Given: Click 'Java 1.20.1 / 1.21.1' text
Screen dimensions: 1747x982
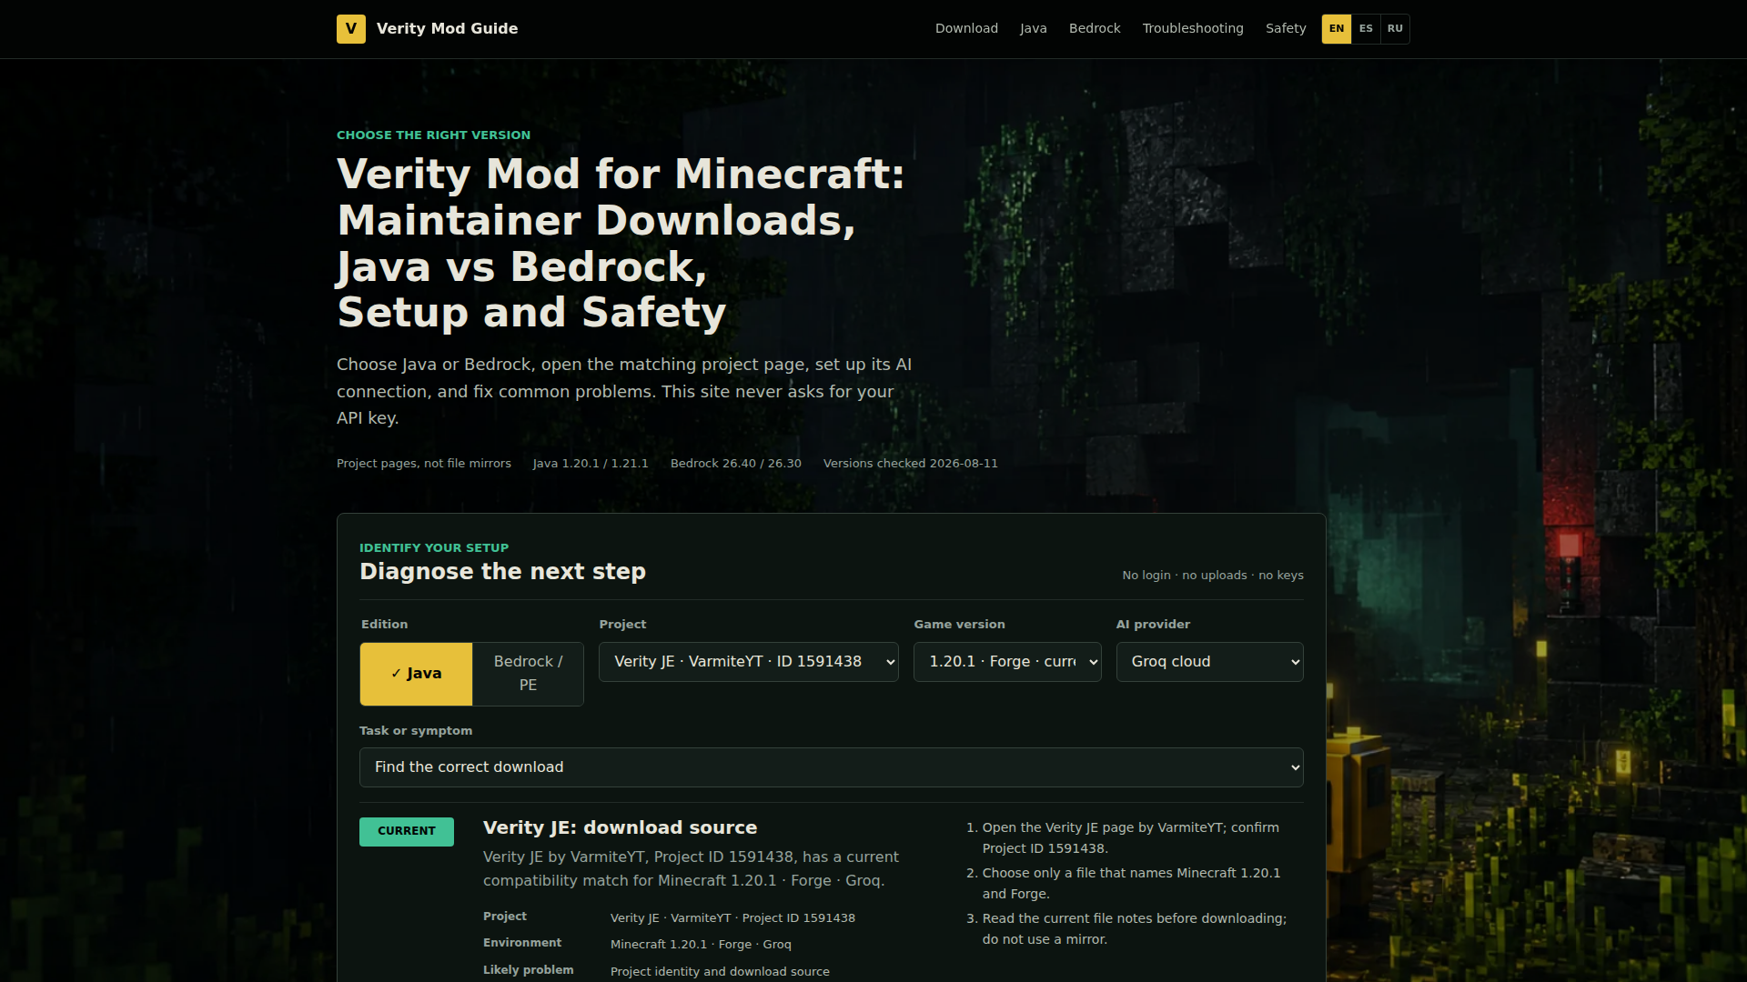Looking at the screenshot, I should (x=591, y=464).
